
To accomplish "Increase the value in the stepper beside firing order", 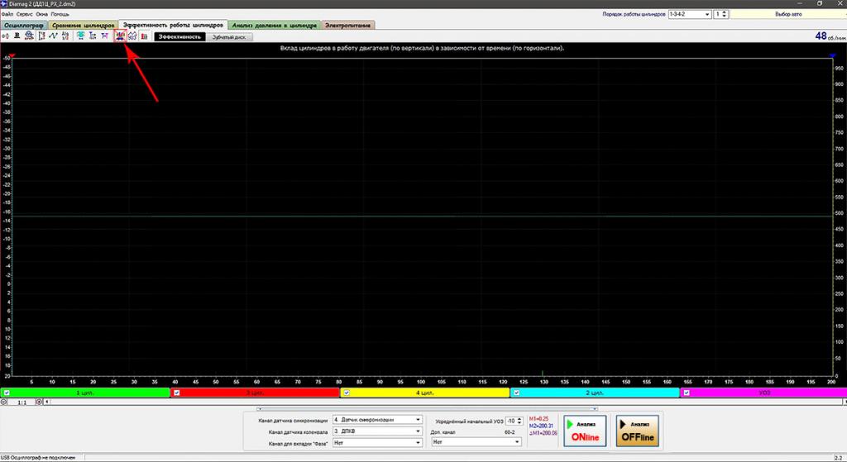I will (x=725, y=12).
